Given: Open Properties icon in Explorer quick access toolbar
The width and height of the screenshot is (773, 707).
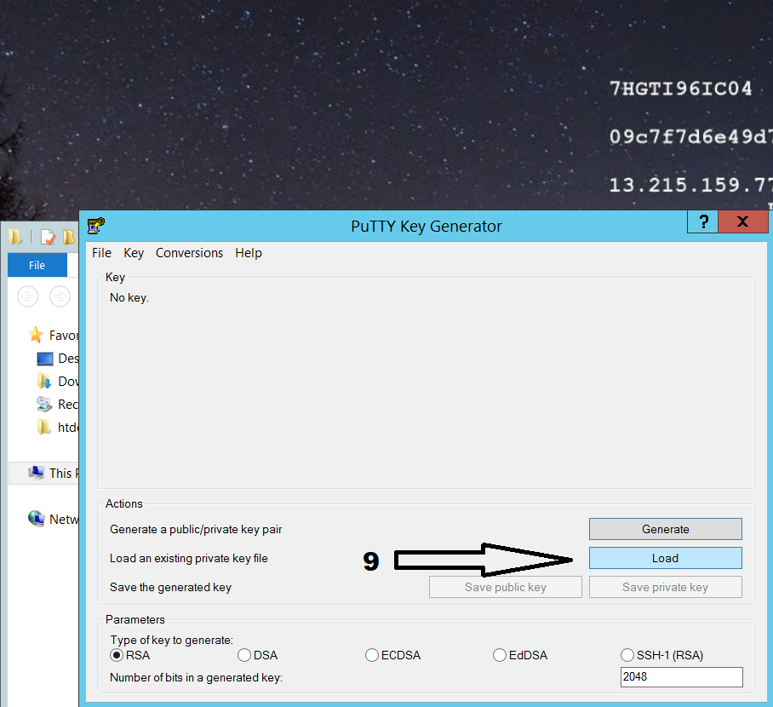Looking at the screenshot, I should (49, 237).
